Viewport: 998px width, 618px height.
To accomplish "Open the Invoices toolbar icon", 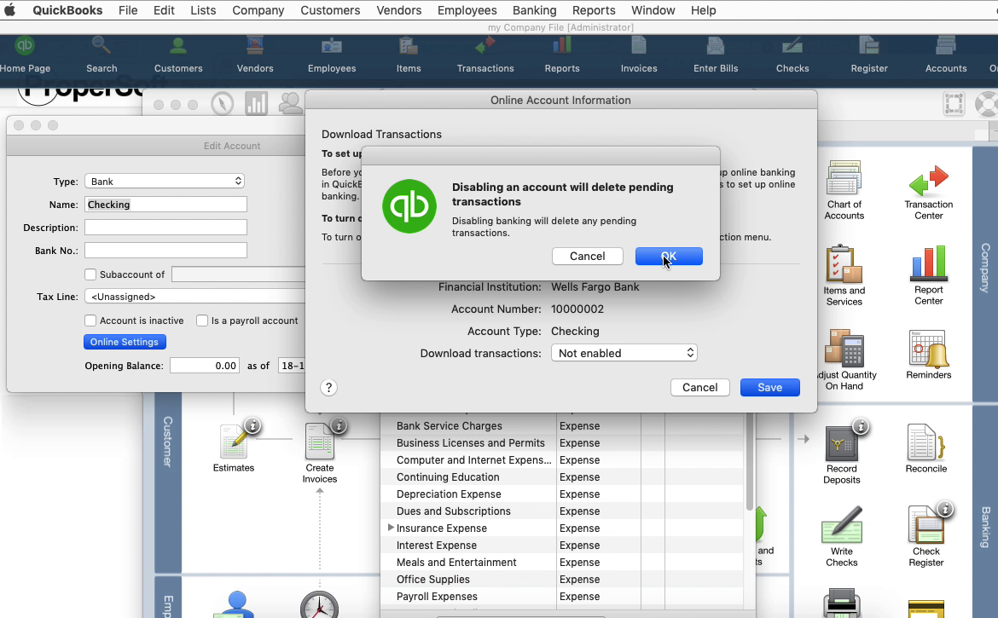I will 638,55.
